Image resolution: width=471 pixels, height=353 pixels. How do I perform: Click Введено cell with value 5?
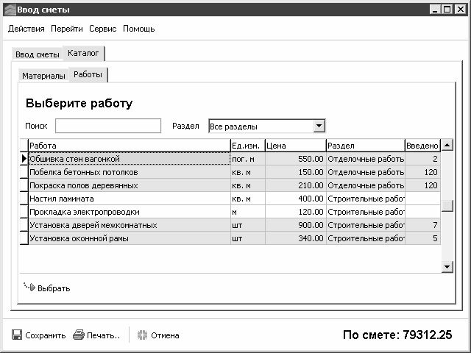(x=422, y=238)
